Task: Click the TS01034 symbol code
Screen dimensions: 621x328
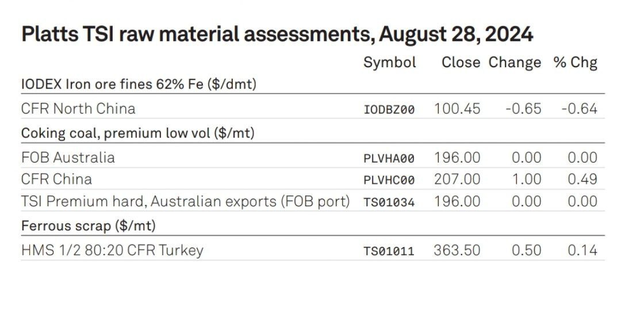Action: pos(389,202)
